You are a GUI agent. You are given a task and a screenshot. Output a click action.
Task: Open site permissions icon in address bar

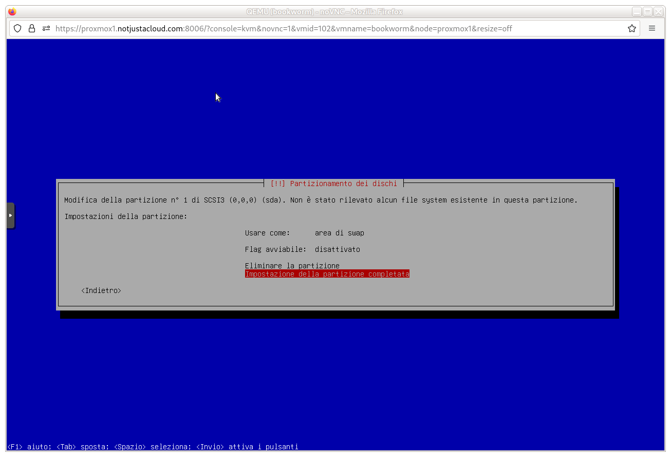(46, 28)
